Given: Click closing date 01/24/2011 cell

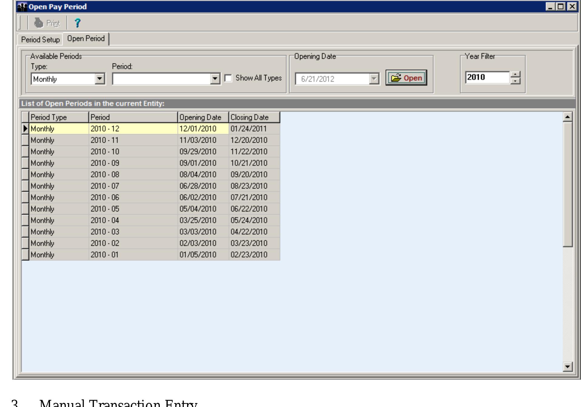Looking at the screenshot, I should 254,129.
